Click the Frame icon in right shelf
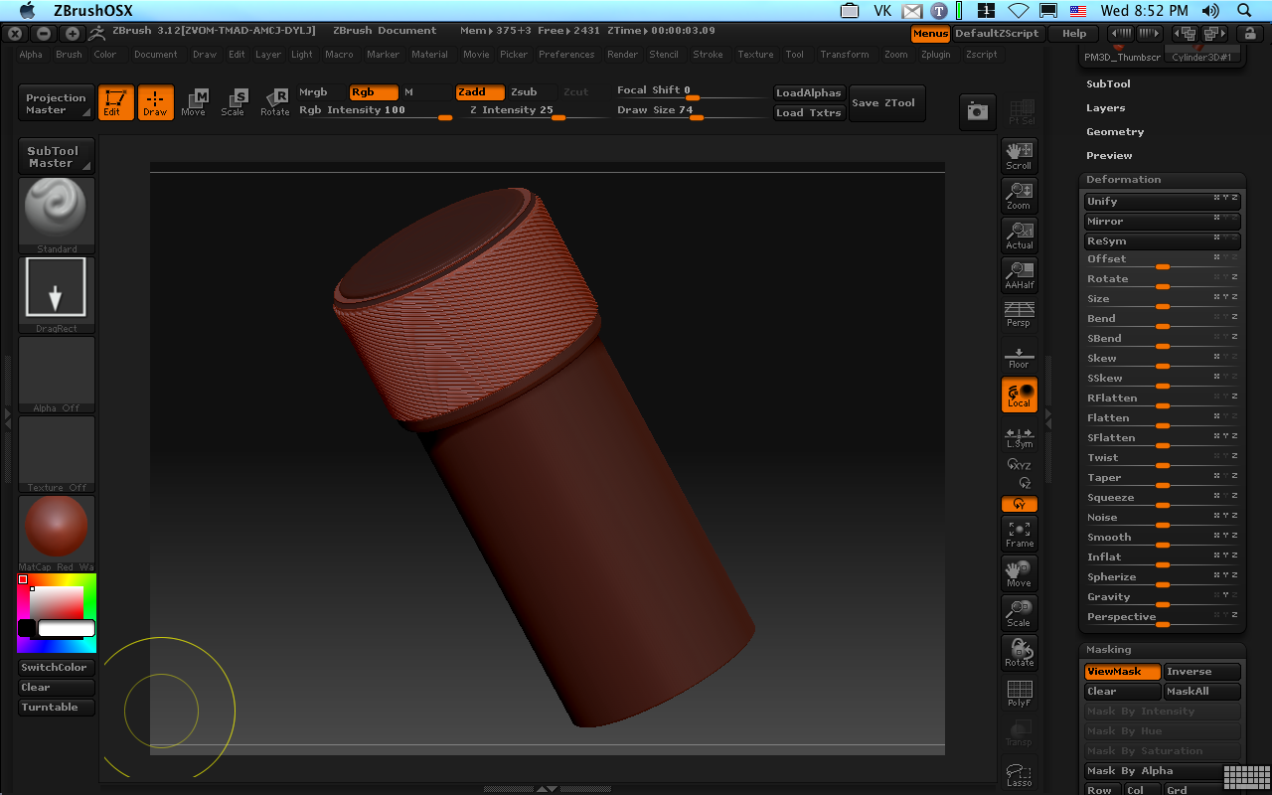 [x=1019, y=534]
